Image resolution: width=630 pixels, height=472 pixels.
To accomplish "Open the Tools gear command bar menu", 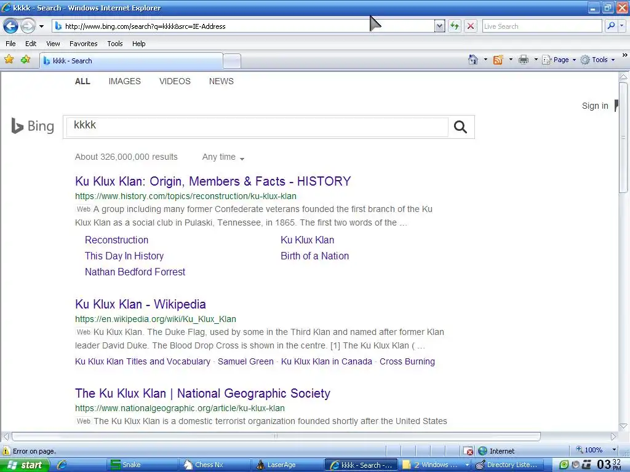I will tap(597, 60).
